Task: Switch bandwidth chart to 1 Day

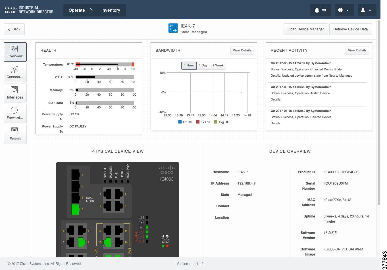Action: pos(203,66)
